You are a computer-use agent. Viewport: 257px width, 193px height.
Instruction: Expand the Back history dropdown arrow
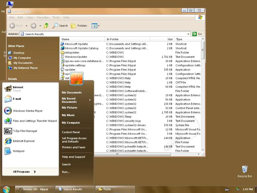[x=26, y=26]
